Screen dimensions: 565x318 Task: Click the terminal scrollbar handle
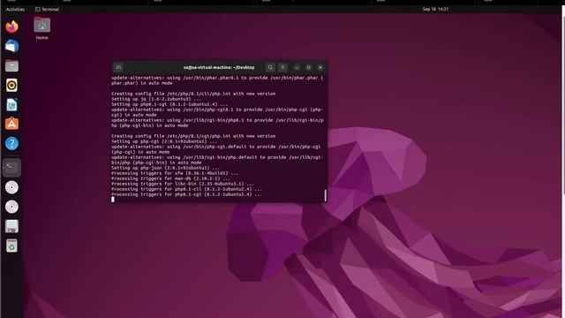[x=325, y=195]
